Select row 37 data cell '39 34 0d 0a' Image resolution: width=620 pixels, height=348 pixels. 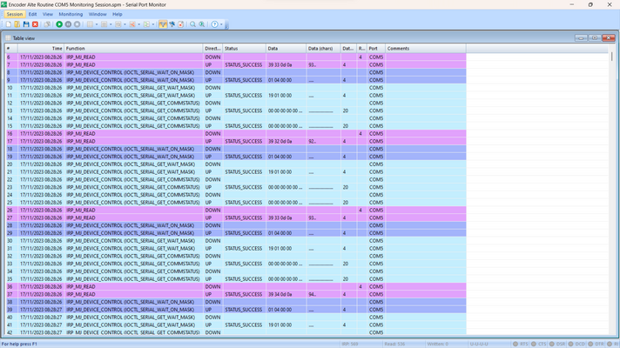coord(286,294)
